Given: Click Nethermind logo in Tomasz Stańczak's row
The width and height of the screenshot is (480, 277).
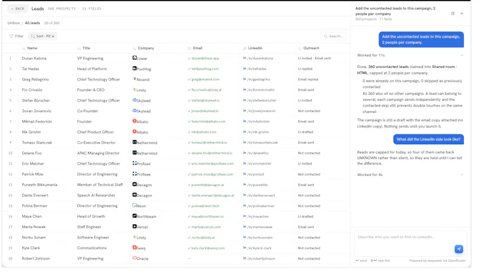Looking at the screenshot, I should click(134, 142).
